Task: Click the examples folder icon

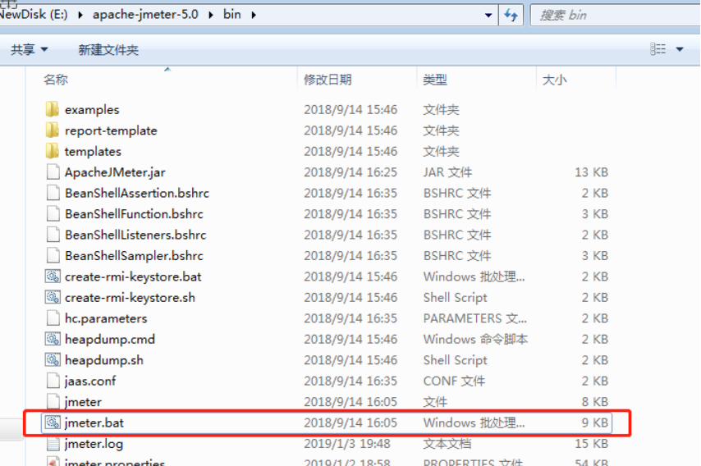Action: [x=53, y=109]
